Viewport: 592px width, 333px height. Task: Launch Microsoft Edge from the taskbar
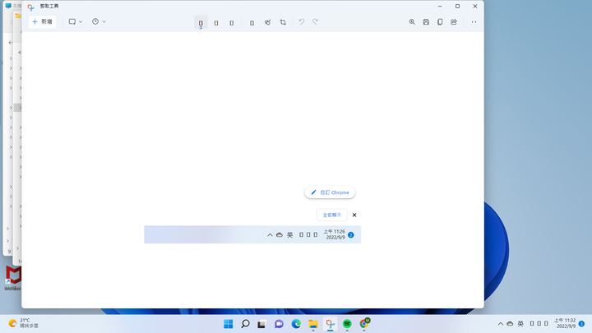click(x=296, y=324)
